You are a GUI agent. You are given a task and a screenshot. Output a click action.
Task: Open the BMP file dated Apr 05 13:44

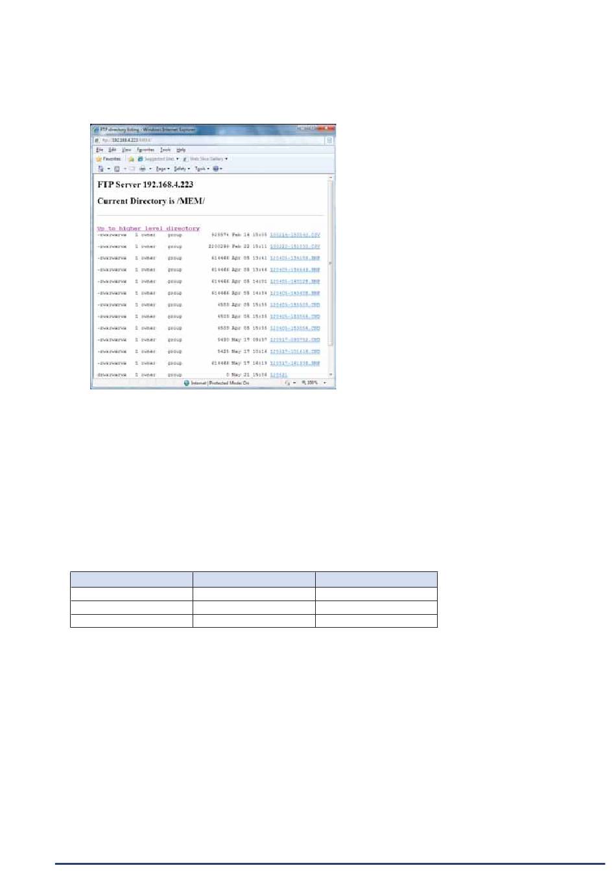[x=295, y=270]
